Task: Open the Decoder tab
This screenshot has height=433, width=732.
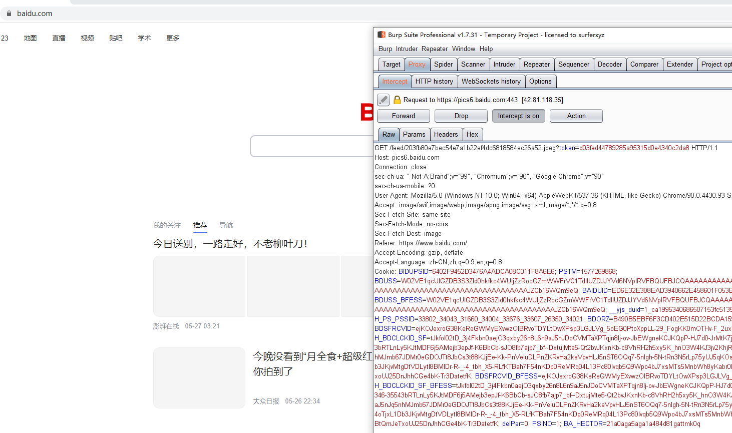Action: [x=610, y=65]
